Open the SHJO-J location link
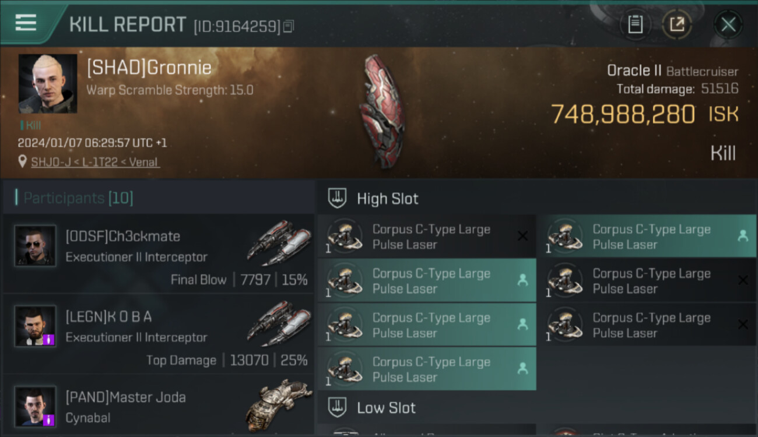 (95, 162)
